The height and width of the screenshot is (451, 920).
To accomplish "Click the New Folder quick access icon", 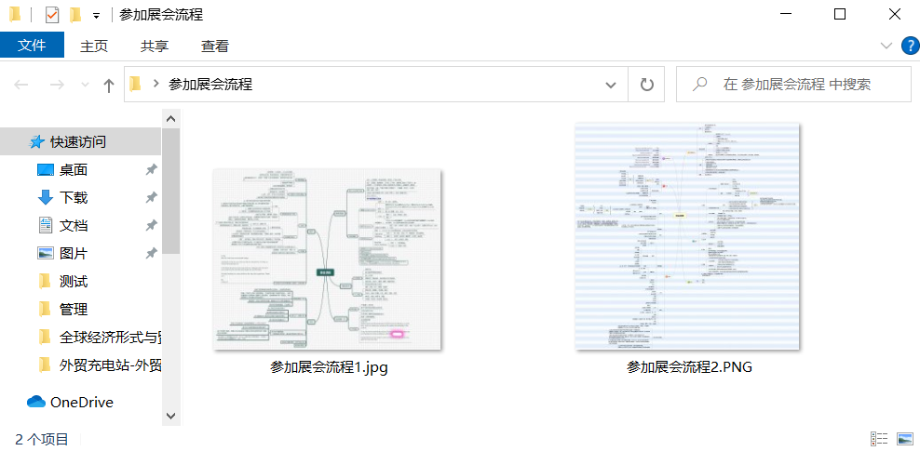I will point(75,15).
